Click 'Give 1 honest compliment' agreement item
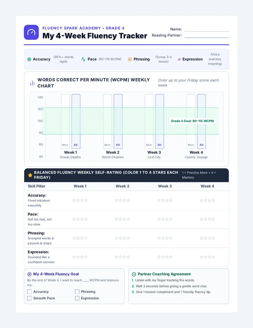 pyautogui.click(x=173, y=292)
